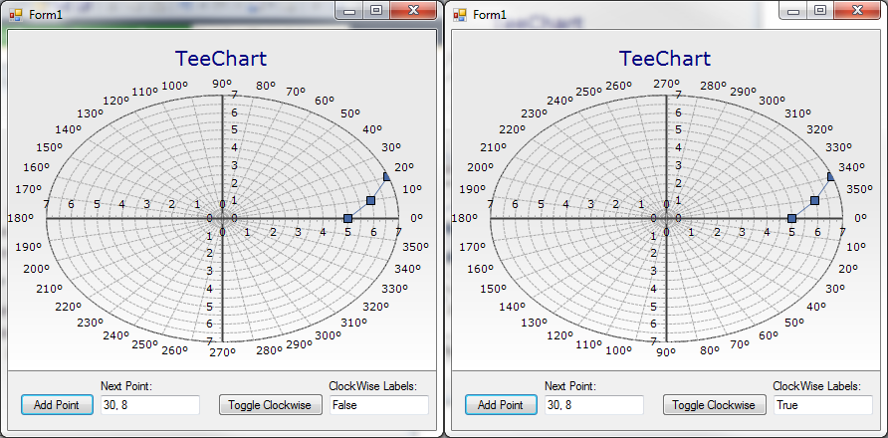Click Add Point in right Form1 window
The image size is (888, 438).
[x=501, y=405]
